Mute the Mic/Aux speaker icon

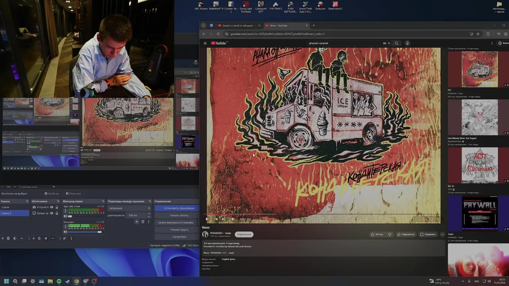click(66, 232)
